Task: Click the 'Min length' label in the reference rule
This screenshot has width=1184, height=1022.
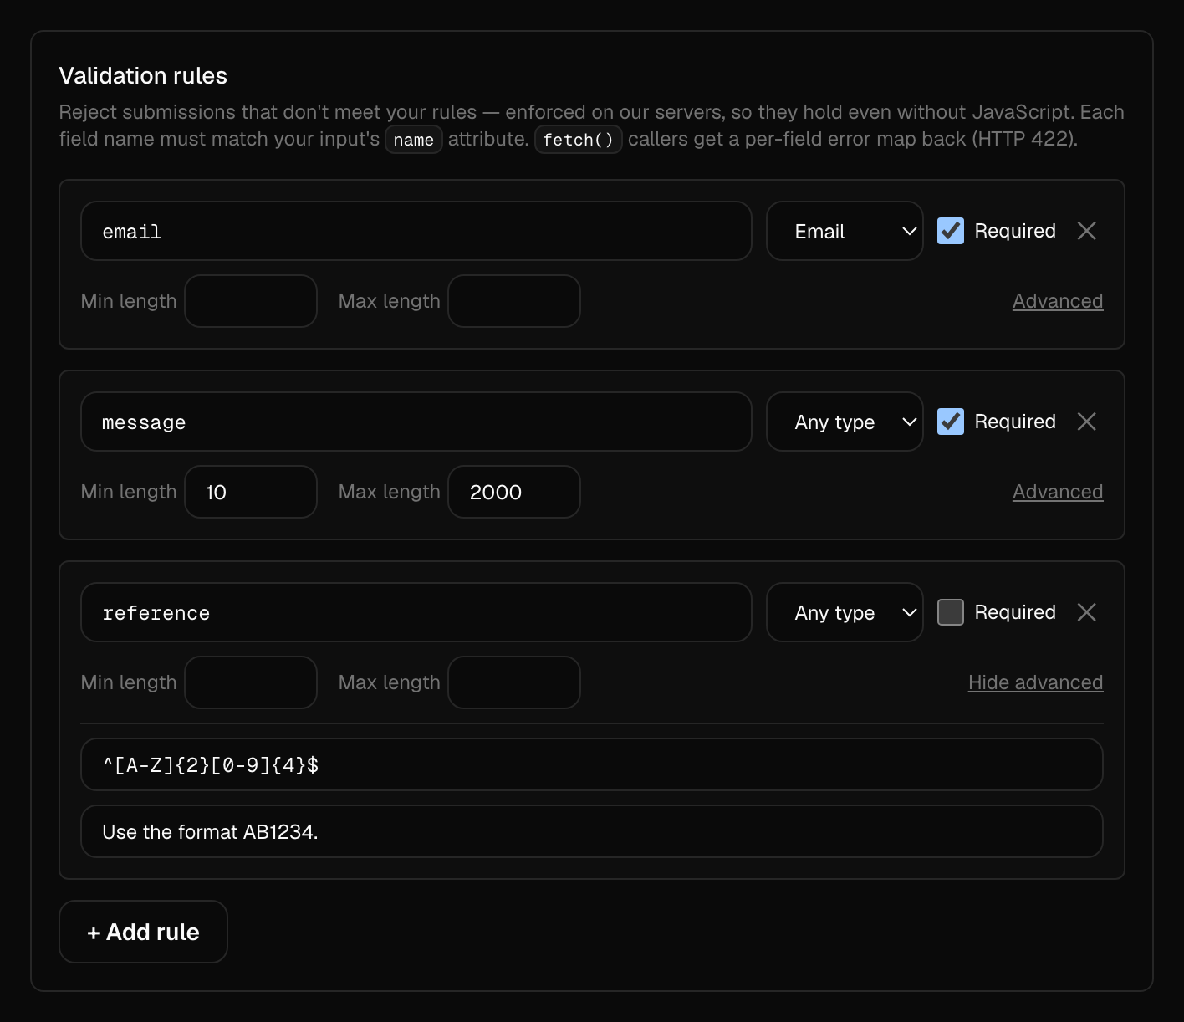Action: [x=129, y=682]
